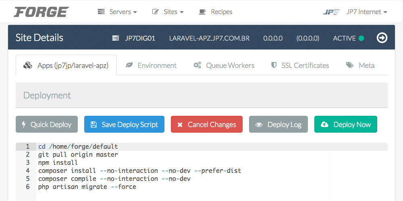The height and width of the screenshot is (201, 403).
Task: Open the JP7DIG01 server link
Action: click(x=140, y=38)
